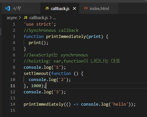Click printImmediately in the function declaration
Image resolution: width=147 pixels, height=117 pixels.
(66, 37)
